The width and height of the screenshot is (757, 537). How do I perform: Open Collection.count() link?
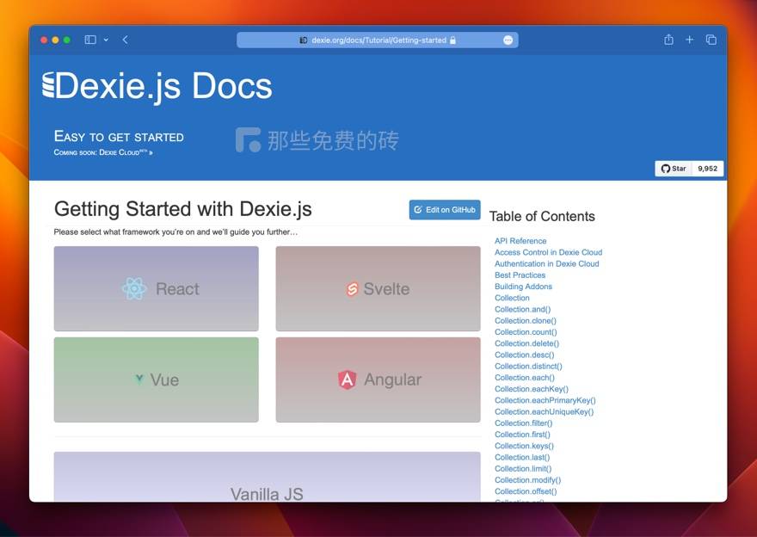pyautogui.click(x=526, y=332)
